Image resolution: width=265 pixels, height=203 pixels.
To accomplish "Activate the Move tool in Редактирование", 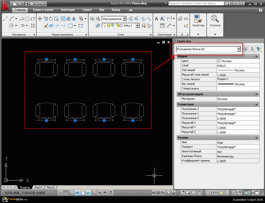I will pos(40,19).
